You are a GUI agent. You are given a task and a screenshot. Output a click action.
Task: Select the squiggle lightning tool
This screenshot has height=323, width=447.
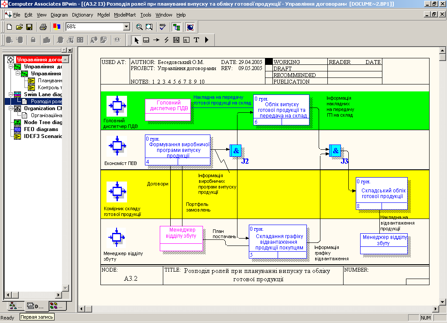tap(166, 40)
